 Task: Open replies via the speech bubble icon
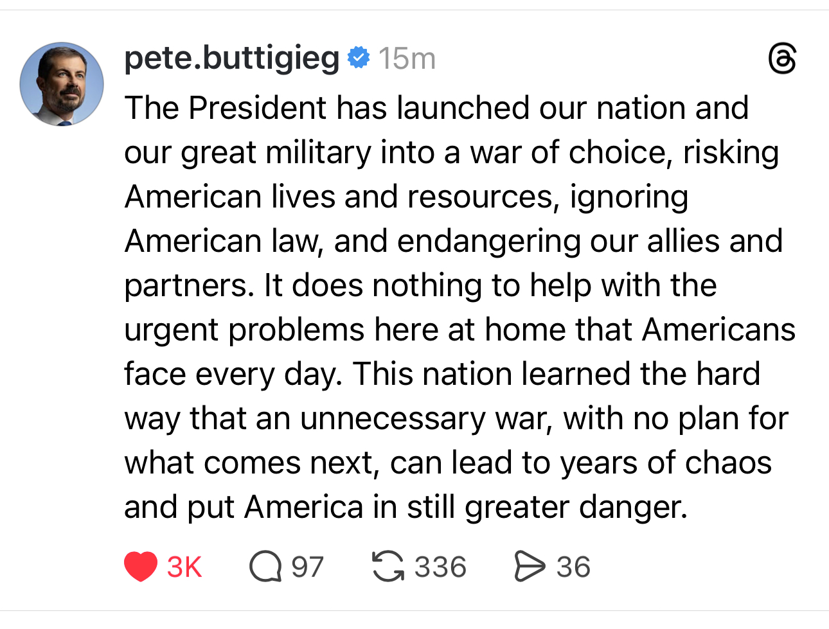point(265,567)
